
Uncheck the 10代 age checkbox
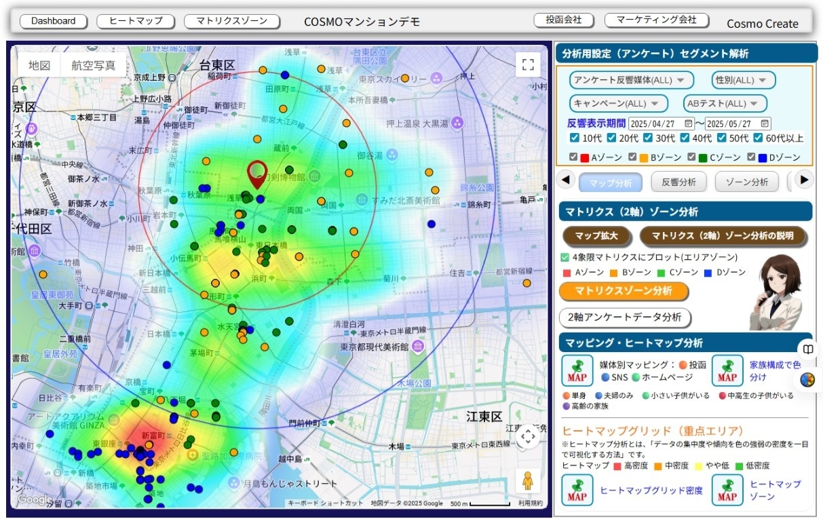pos(575,138)
